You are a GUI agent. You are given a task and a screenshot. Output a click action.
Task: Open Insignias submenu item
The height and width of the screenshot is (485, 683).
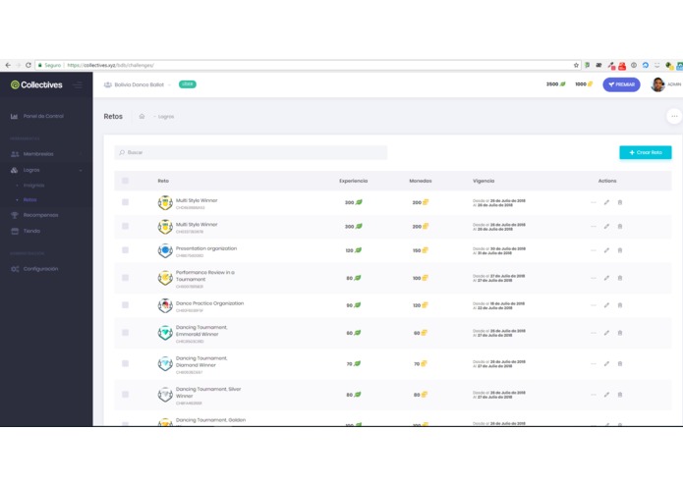33,186
